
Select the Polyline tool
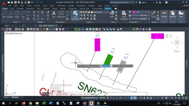click(10, 14)
